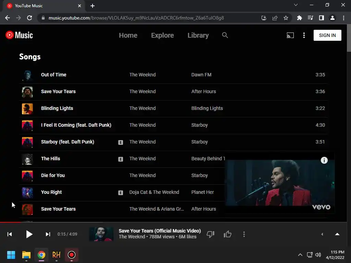Screen dimensions: 351x263
Task: Open the header three-dot settings menu
Action: (304, 35)
